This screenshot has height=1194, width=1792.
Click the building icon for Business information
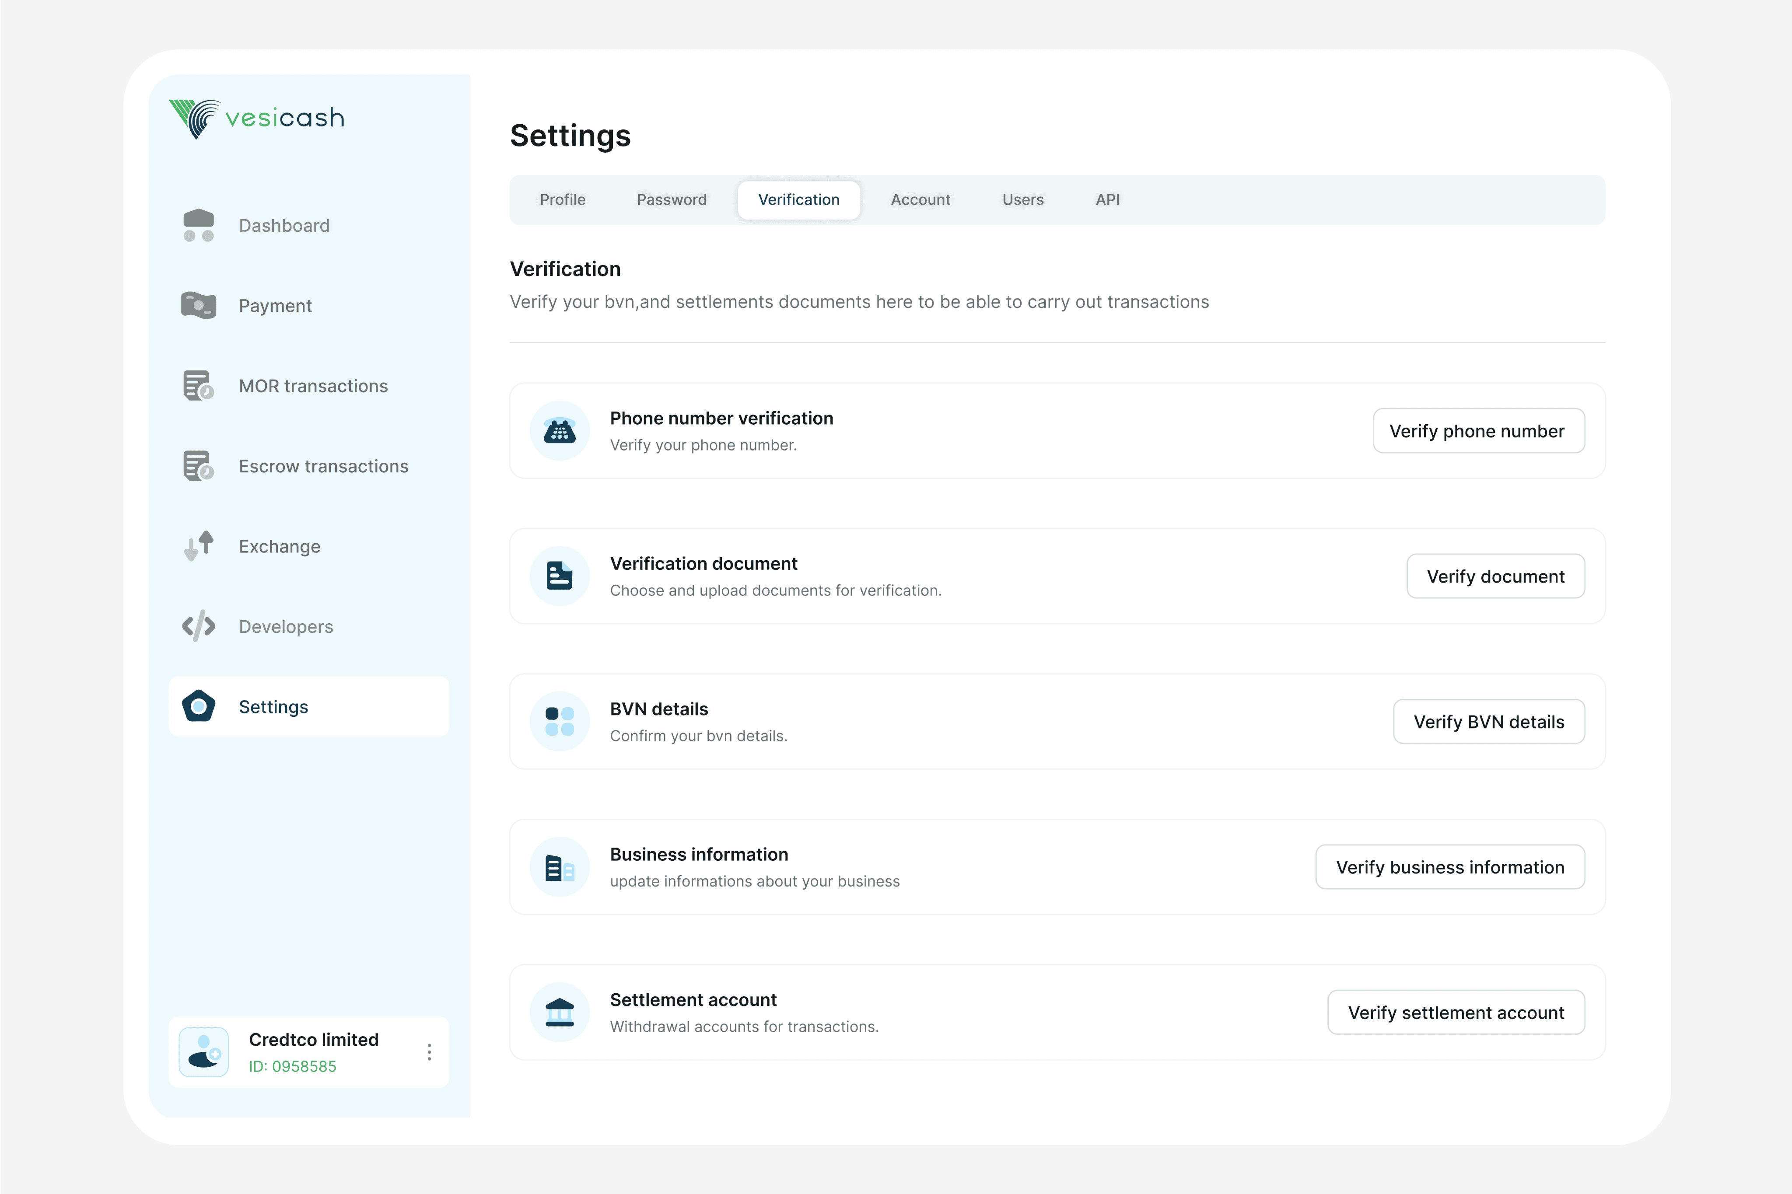[x=559, y=867]
